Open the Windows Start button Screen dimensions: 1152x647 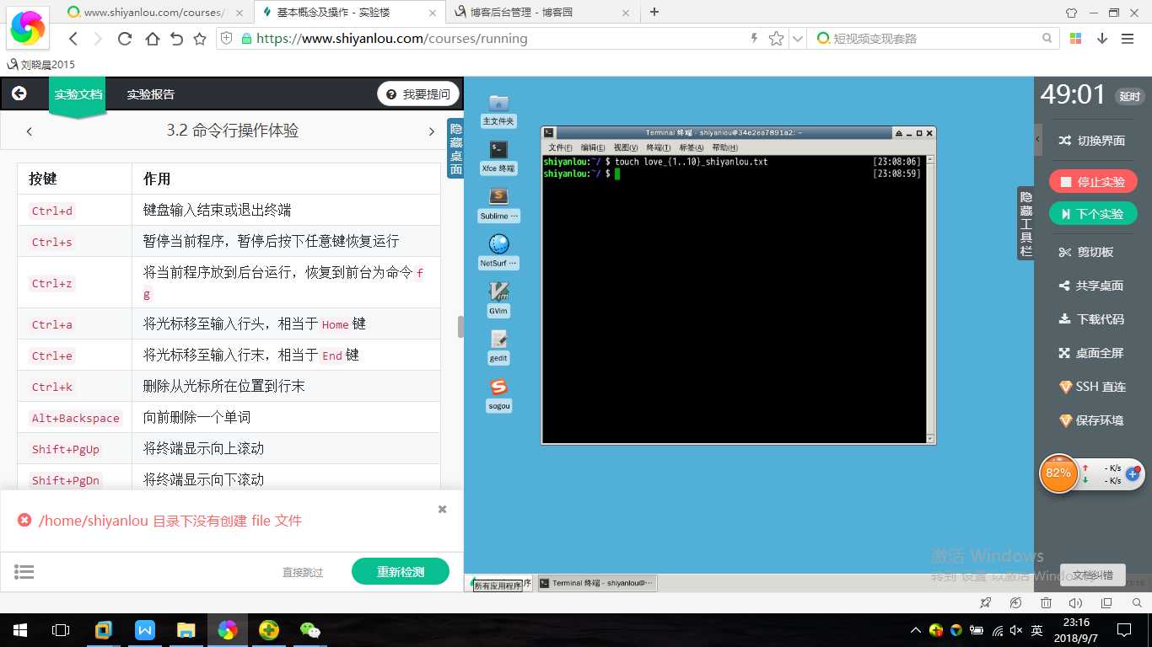pos(19,630)
